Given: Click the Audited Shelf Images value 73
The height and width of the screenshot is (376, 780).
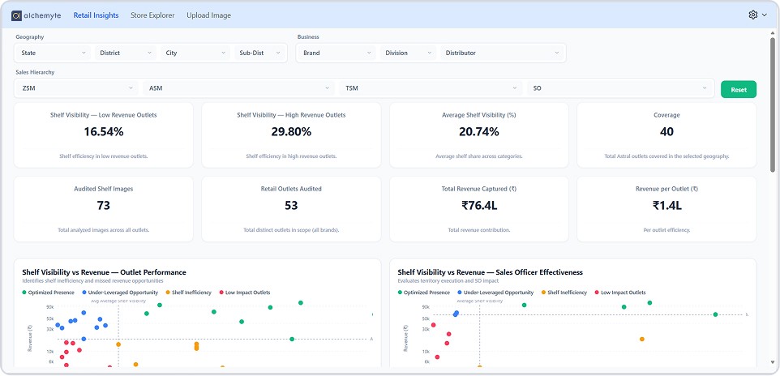Looking at the screenshot, I should (104, 205).
